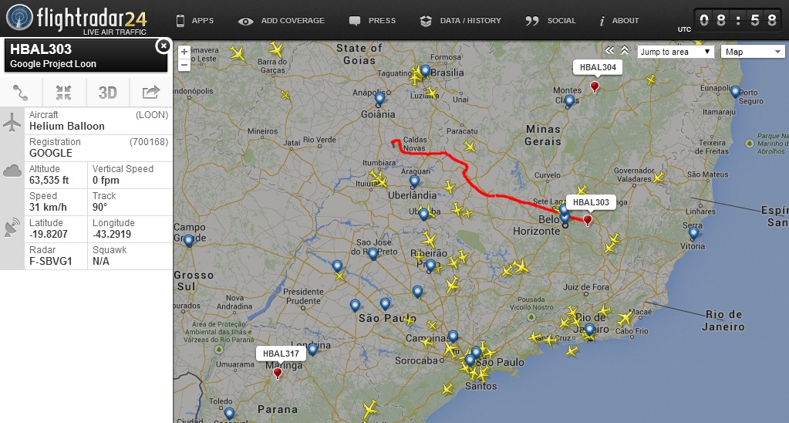Open the Map type dropdown
Screen dimensions: 789x423
point(753,52)
